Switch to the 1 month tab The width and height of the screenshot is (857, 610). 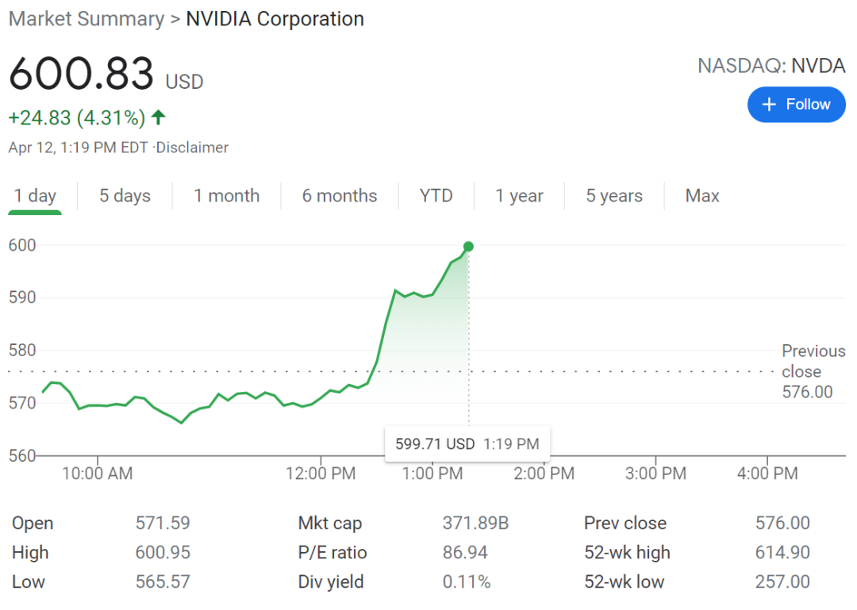point(227,196)
